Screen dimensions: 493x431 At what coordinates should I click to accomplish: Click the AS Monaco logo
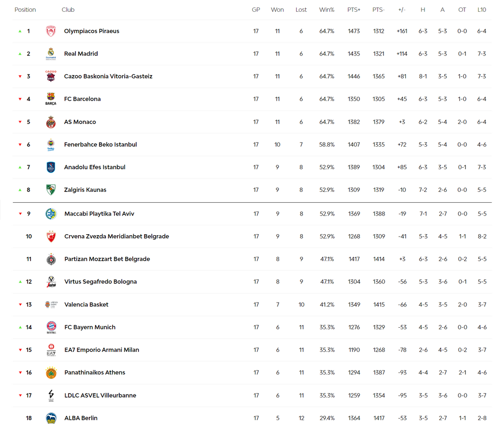point(51,122)
